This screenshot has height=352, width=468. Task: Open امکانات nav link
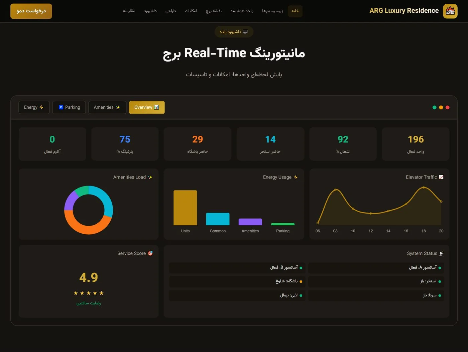191,11
